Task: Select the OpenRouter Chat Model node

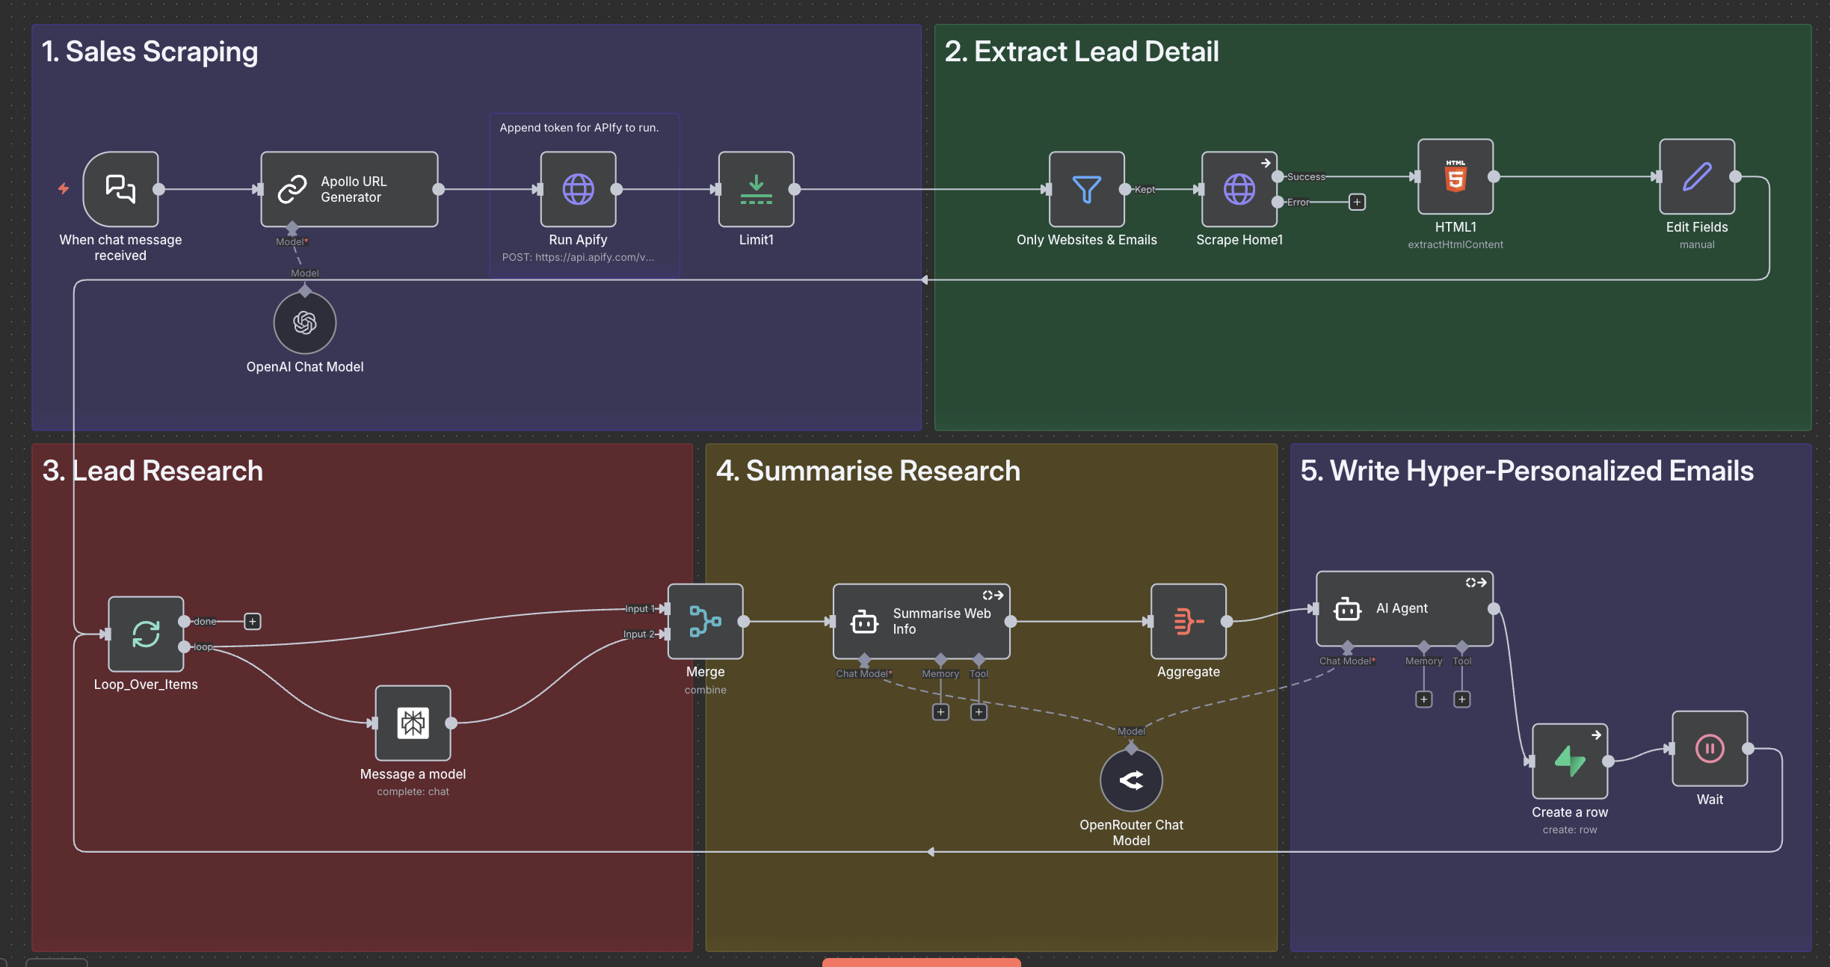Action: pos(1130,779)
